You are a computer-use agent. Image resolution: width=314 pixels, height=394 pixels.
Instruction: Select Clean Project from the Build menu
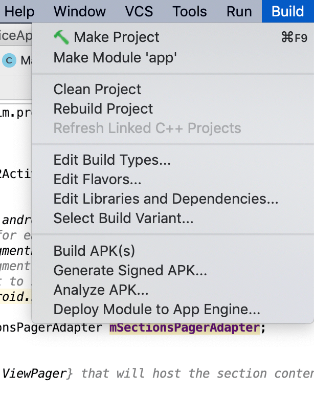point(97,90)
